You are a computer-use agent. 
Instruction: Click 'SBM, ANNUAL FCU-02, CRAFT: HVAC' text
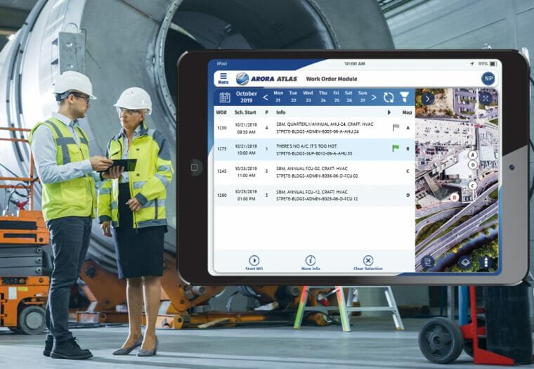(311, 169)
